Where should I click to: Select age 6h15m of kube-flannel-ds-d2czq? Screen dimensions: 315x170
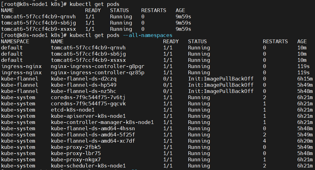pyautogui.click(x=305, y=79)
